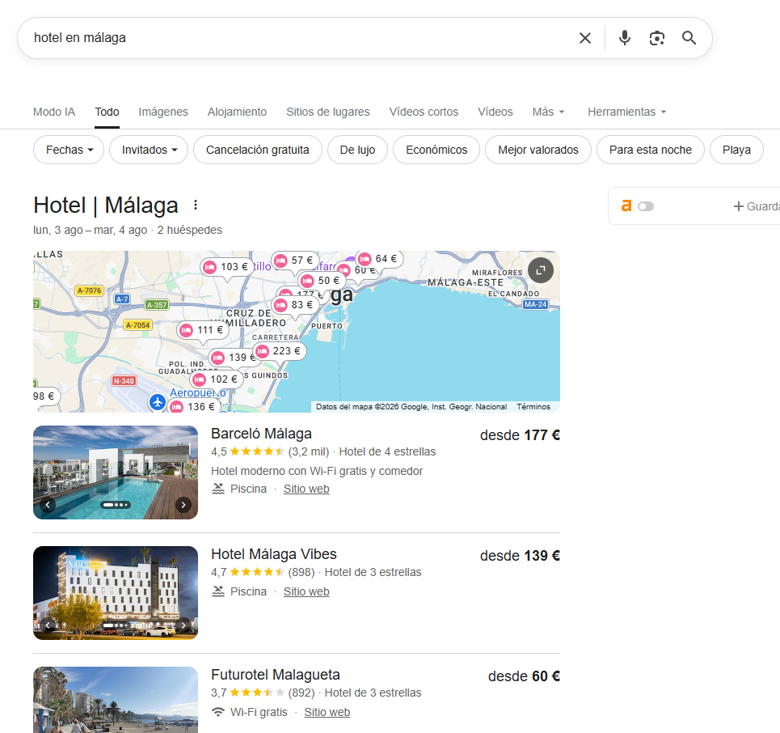Open Vídeos cortos tab
This screenshot has height=733, width=780.
(424, 112)
